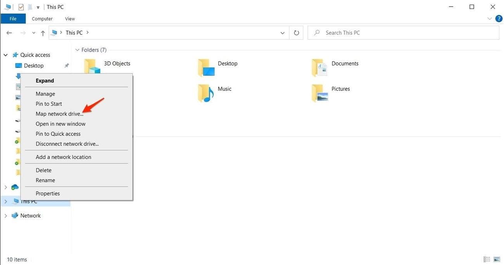504x265 pixels.
Task: Choose Properties in the context menu
Action: [47, 193]
